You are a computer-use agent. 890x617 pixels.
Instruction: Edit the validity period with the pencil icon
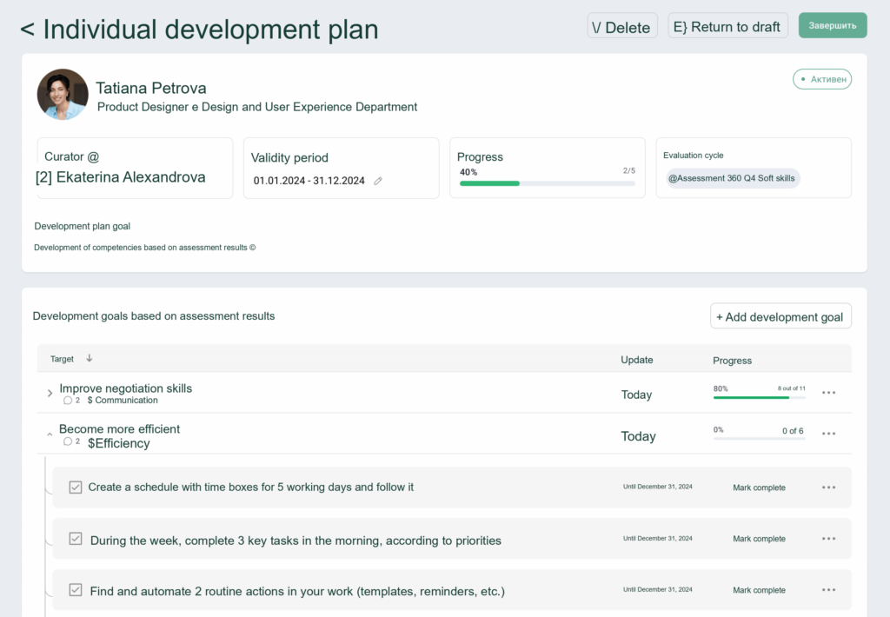(378, 181)
